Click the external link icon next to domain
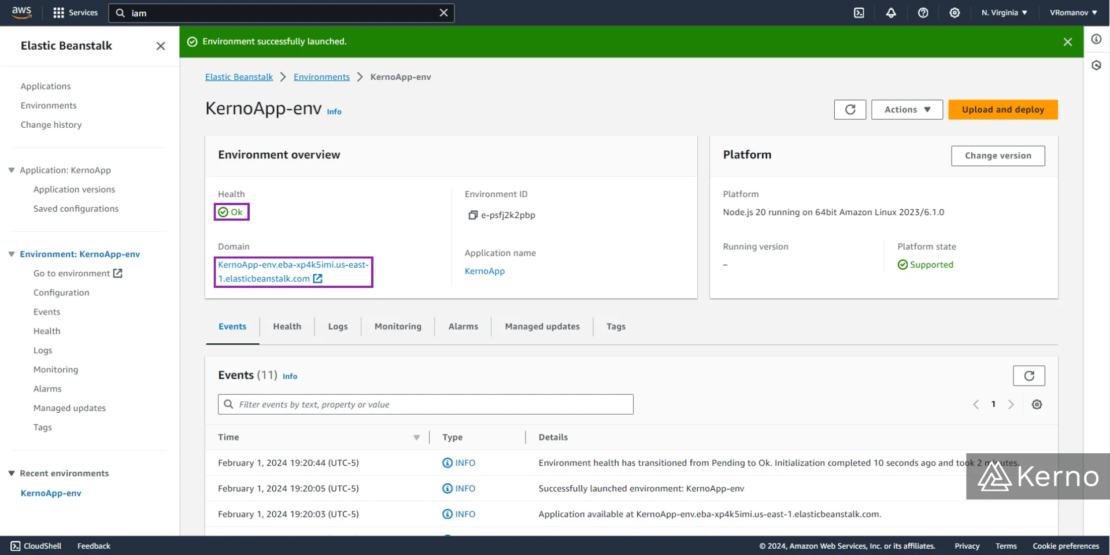The image size is (1110, 555). point(317,279)
